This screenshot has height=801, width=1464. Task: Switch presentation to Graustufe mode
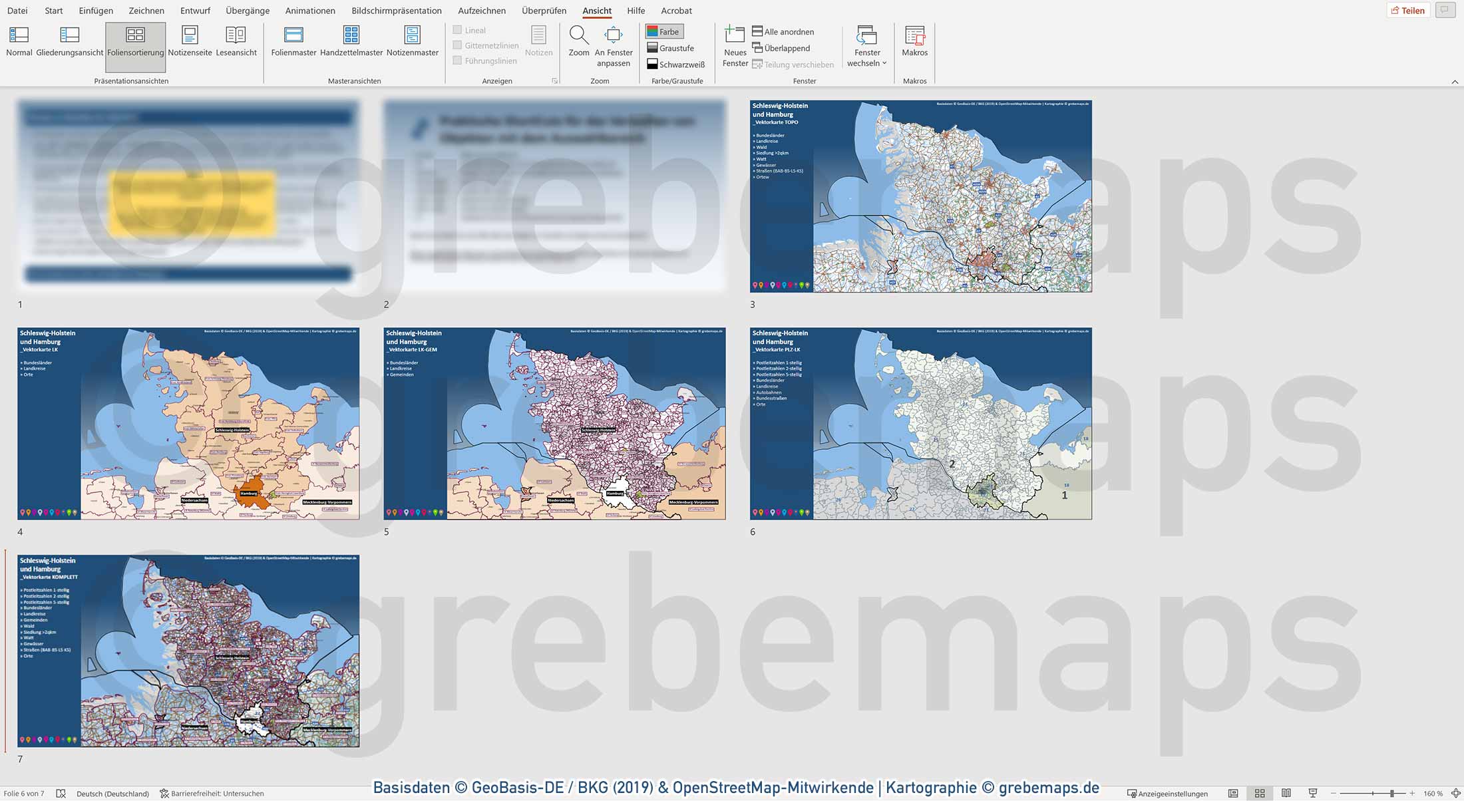click(x=671, y=47)
